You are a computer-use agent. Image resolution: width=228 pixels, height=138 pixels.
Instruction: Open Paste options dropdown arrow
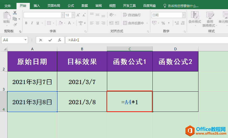coord(7,25)
